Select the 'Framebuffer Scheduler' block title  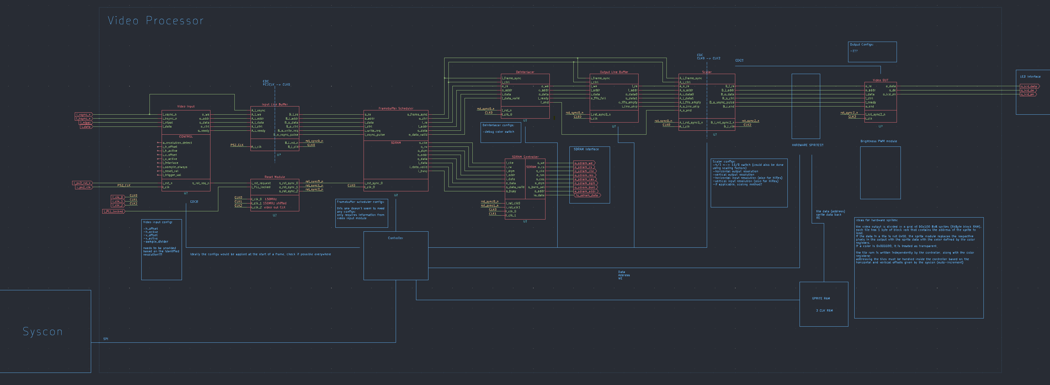pos(396,108)
